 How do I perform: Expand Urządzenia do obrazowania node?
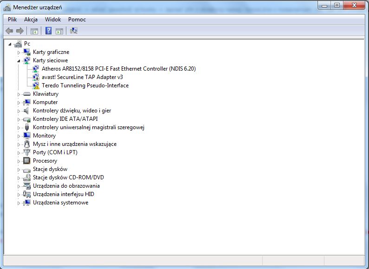coord(19,186)
